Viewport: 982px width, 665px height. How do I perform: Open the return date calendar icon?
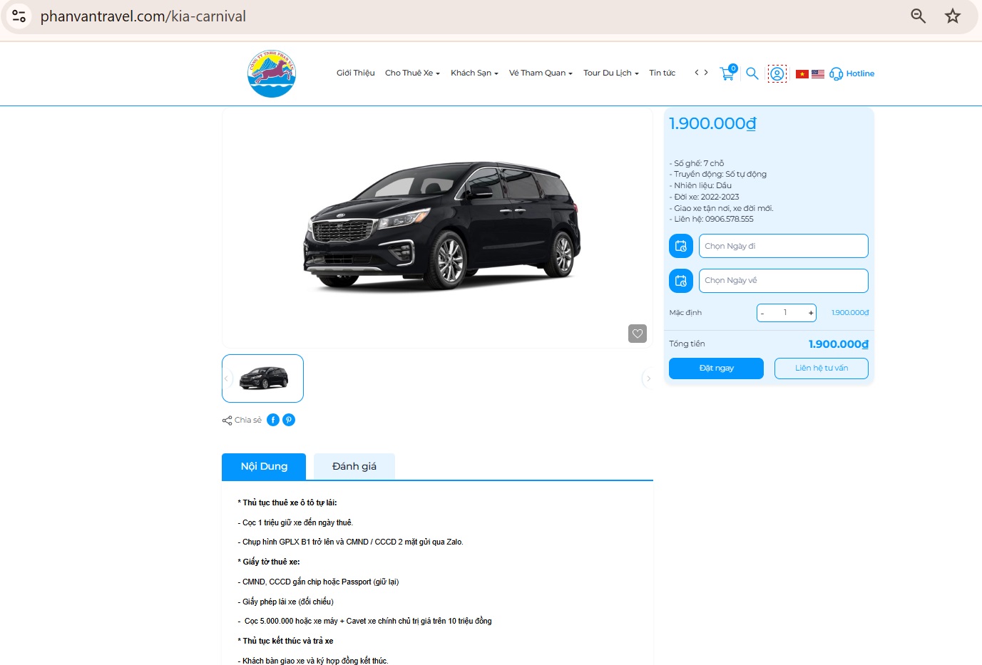coord(680,280)
